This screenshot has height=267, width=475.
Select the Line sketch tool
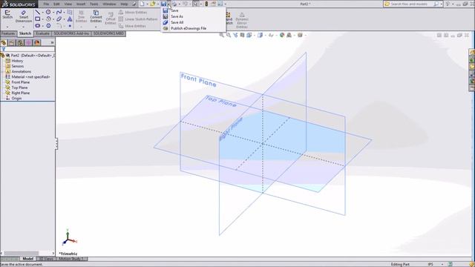tap(38, 12)
